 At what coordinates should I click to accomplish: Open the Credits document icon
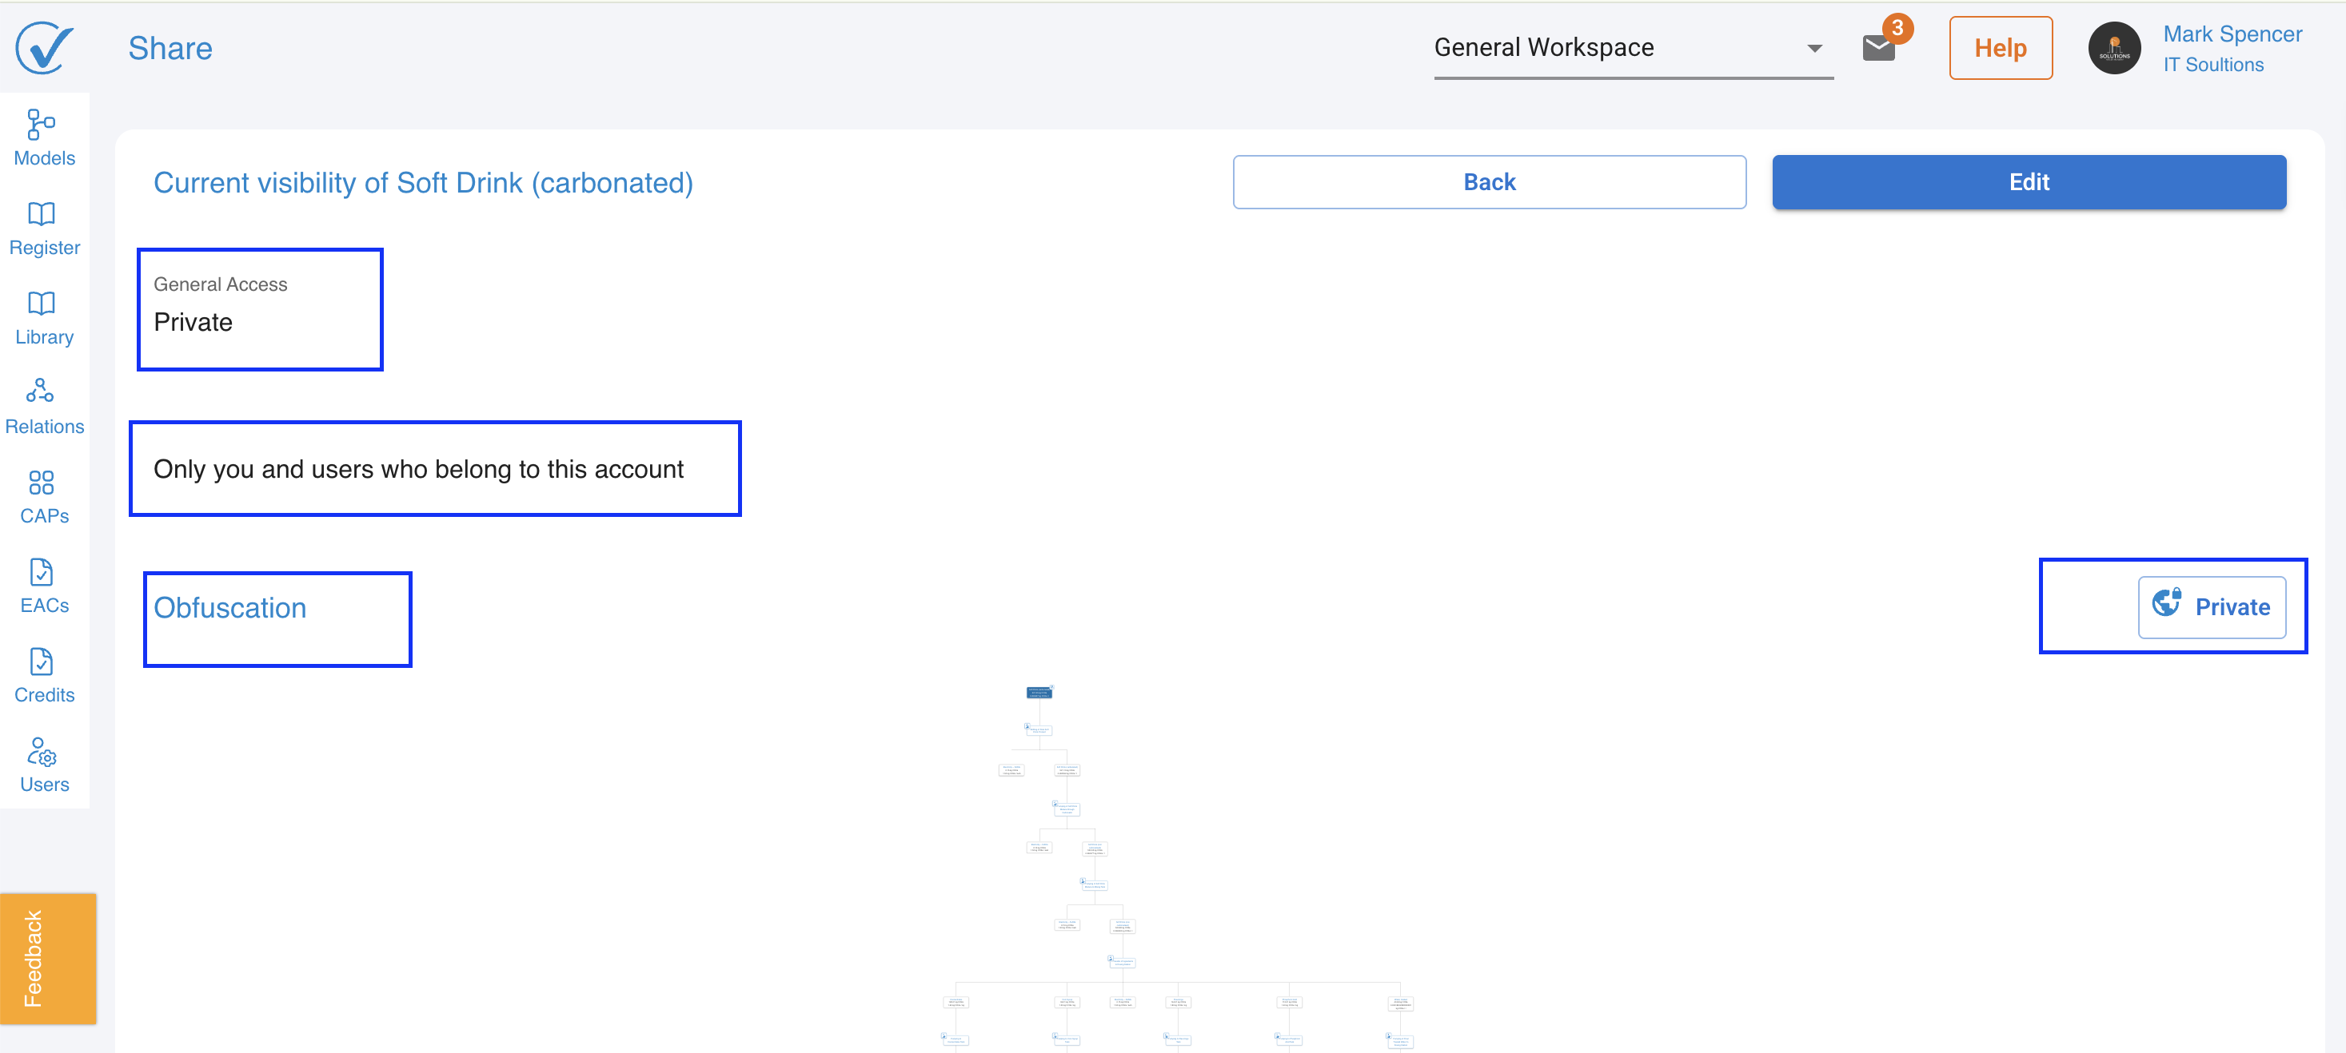click(x=41, y=661)
